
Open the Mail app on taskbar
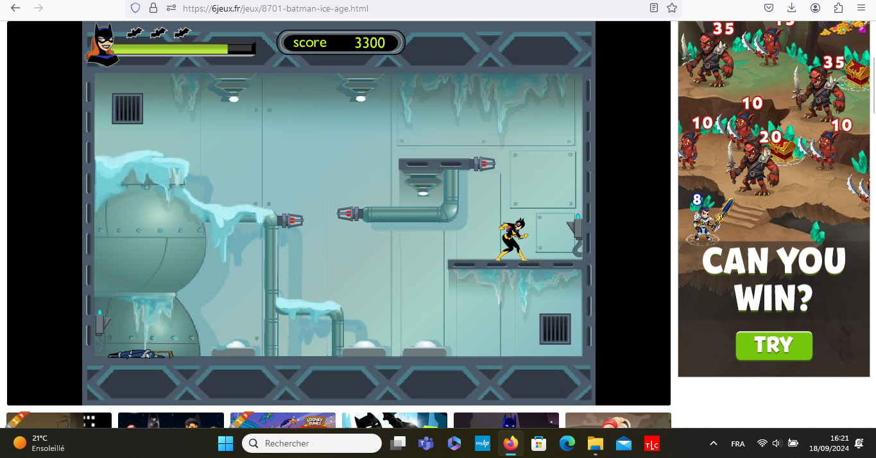click(x=624, y=443)
